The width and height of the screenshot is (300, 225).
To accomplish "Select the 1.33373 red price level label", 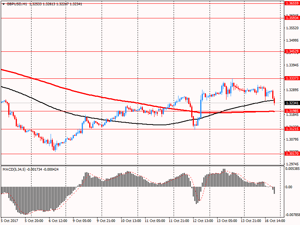I will 292,78.
